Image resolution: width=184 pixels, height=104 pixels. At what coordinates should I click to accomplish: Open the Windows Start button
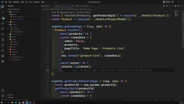point(2,103)
